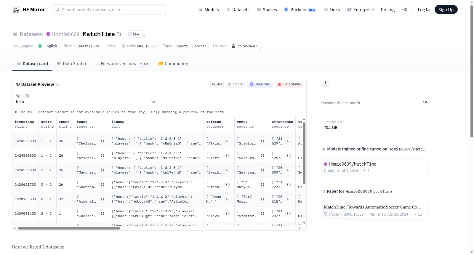Expand venue cell JSON for Swansea... row

[x=262, y=170]
